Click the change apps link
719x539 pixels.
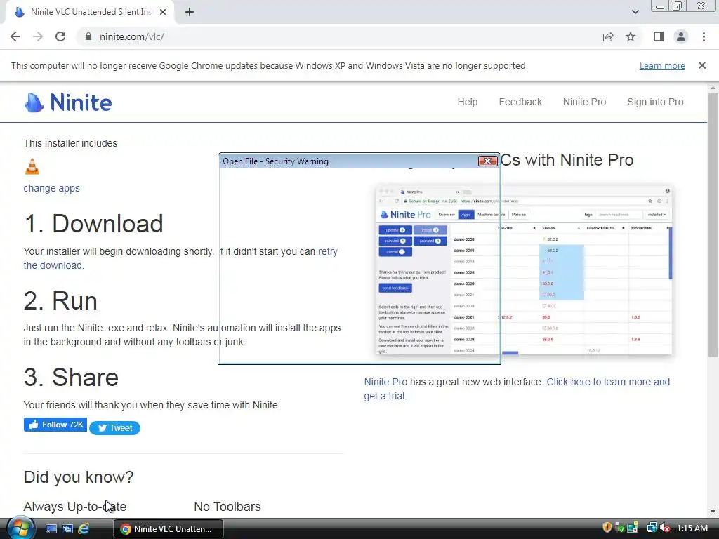point(51,188)
